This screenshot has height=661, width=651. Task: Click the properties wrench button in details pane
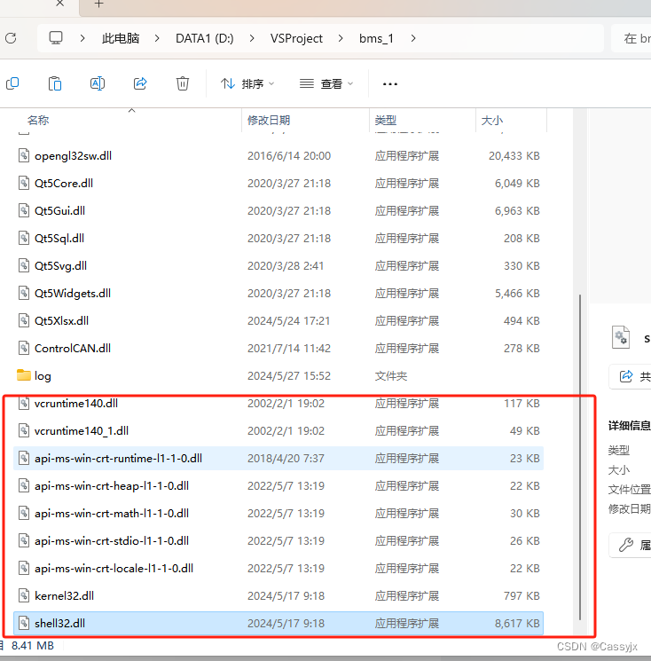coord(631,545)
